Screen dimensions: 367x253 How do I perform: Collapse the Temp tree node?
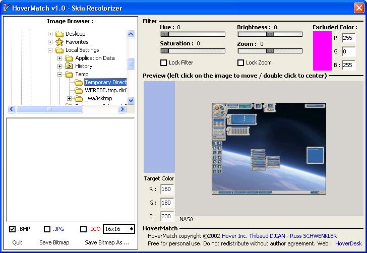[59, 75]
